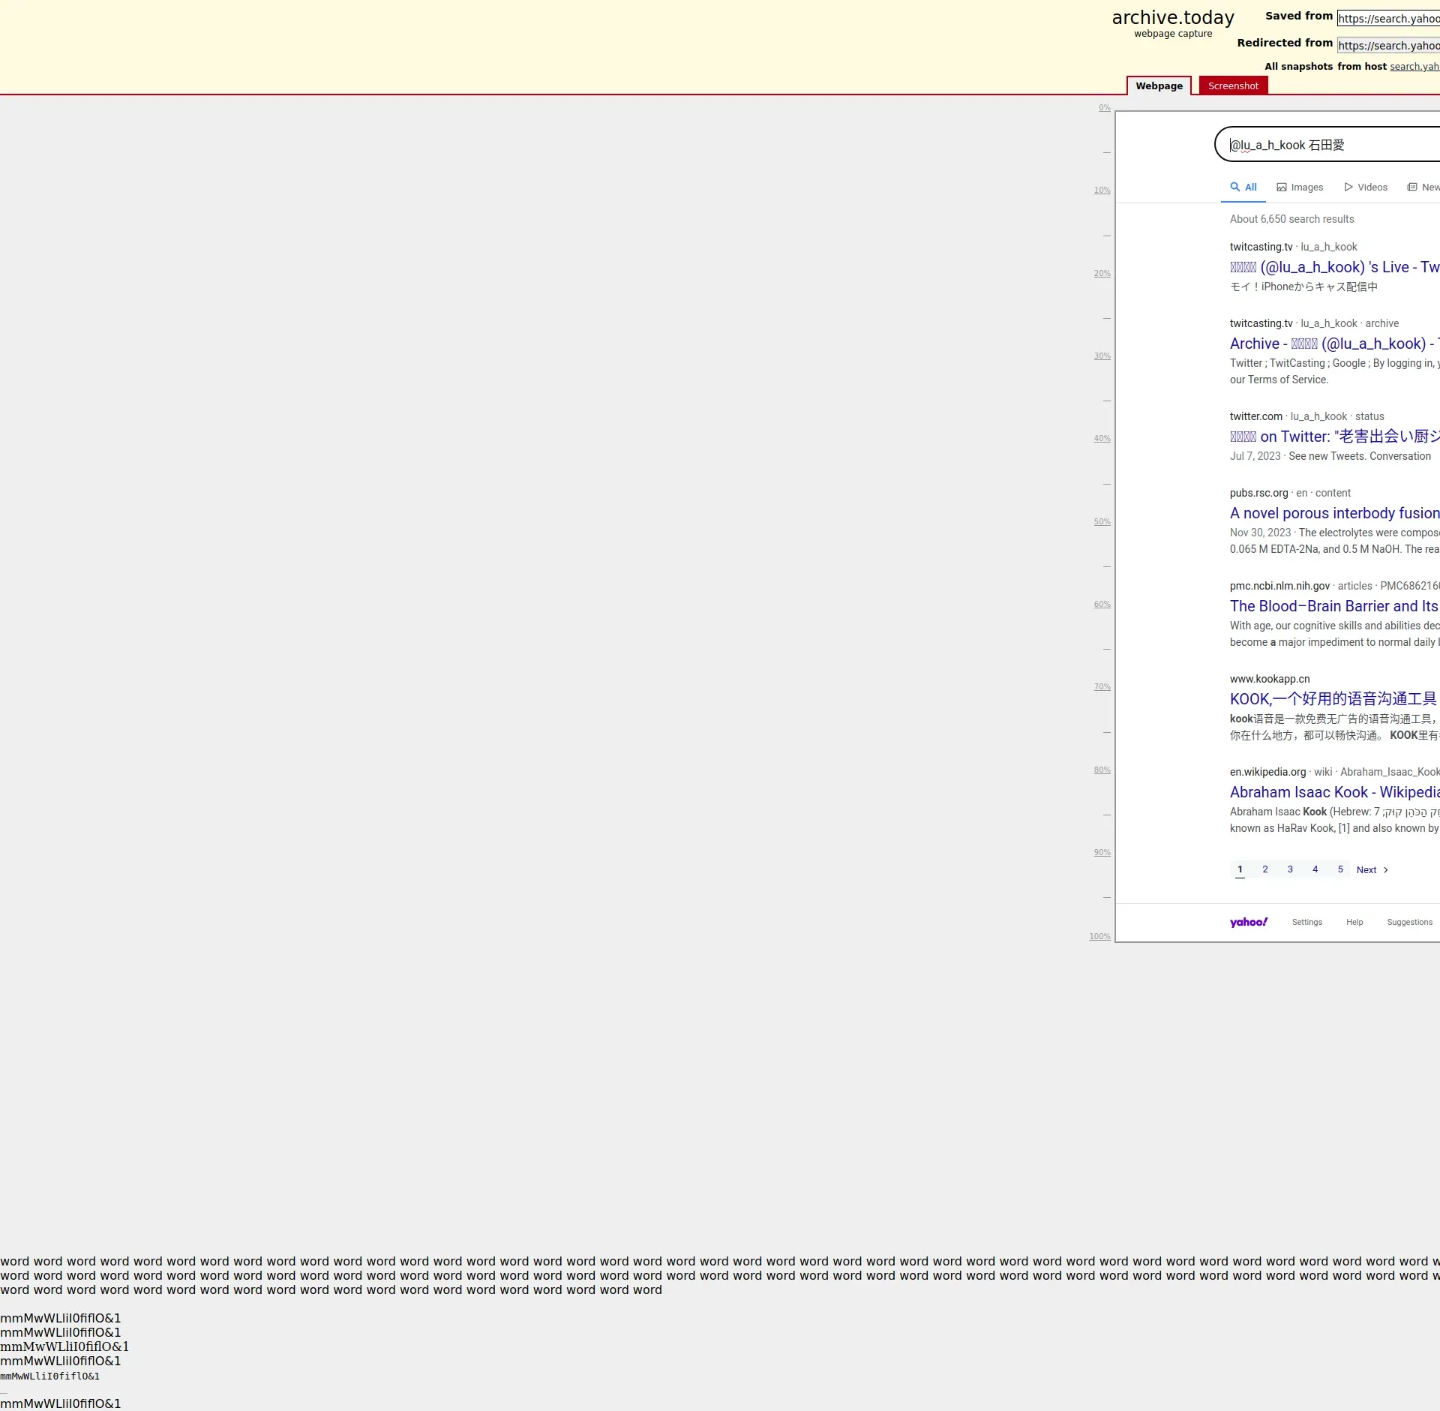Click 'pubs.rsc.org · en · content' breadcrumb
The width and height of the screenshot is (1440, 1411).
click(x=1290, y=493)
